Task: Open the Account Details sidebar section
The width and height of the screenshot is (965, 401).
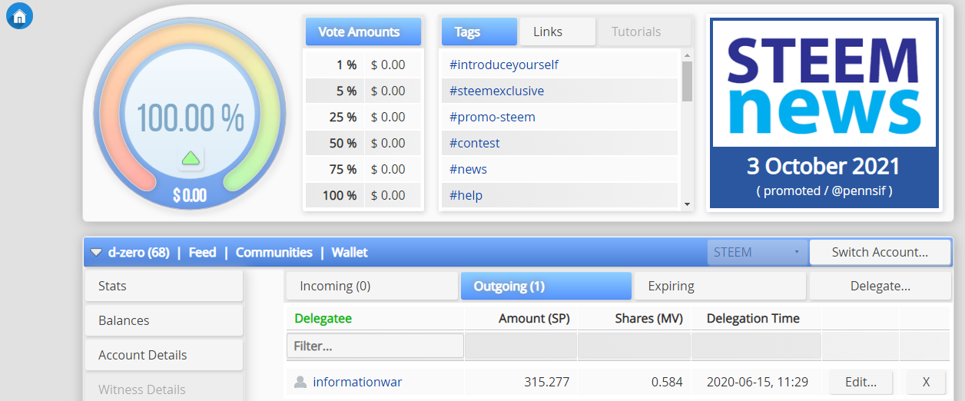Action: 164,355
